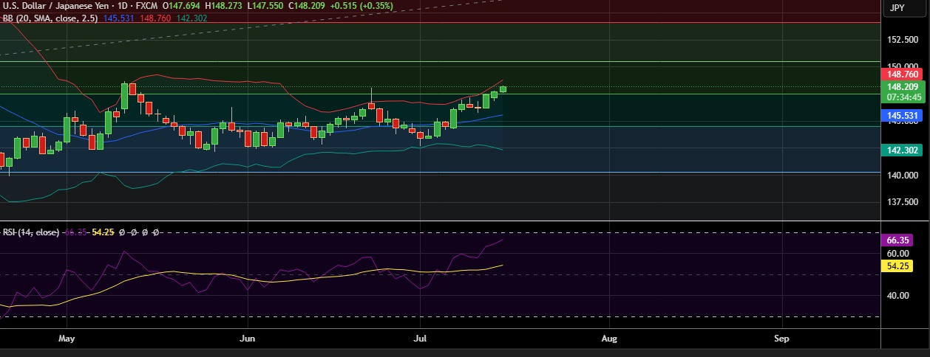
Task: Click the yellow 54.25 RSI MA axis label
Action: [x=899, y=266]
